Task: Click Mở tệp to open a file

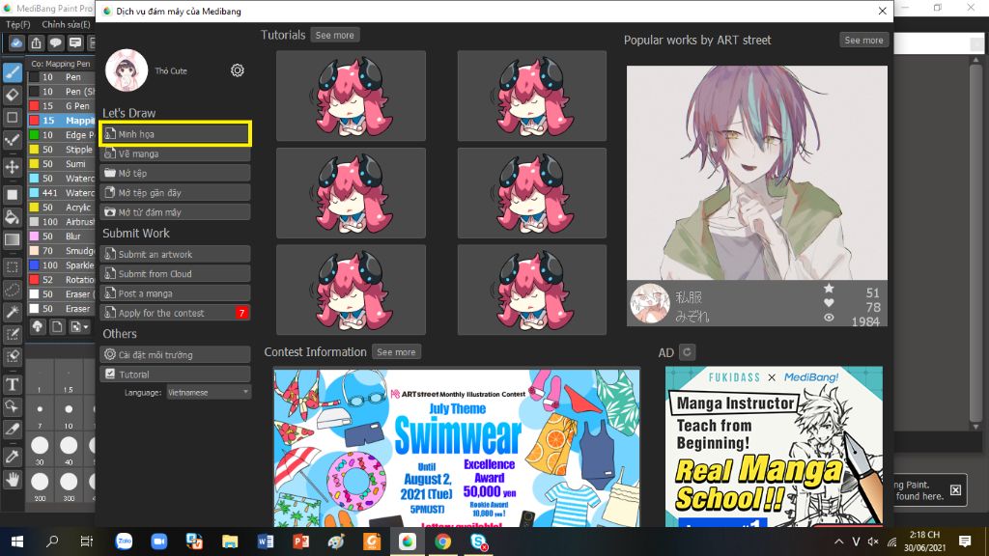Action: coord(176,173)
